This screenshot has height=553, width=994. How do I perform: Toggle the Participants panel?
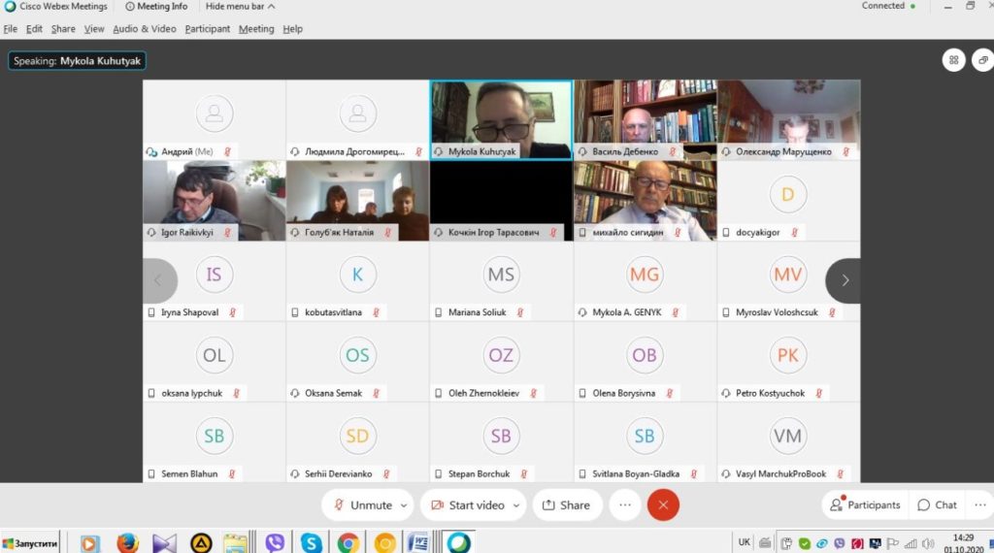coord(865,504)
